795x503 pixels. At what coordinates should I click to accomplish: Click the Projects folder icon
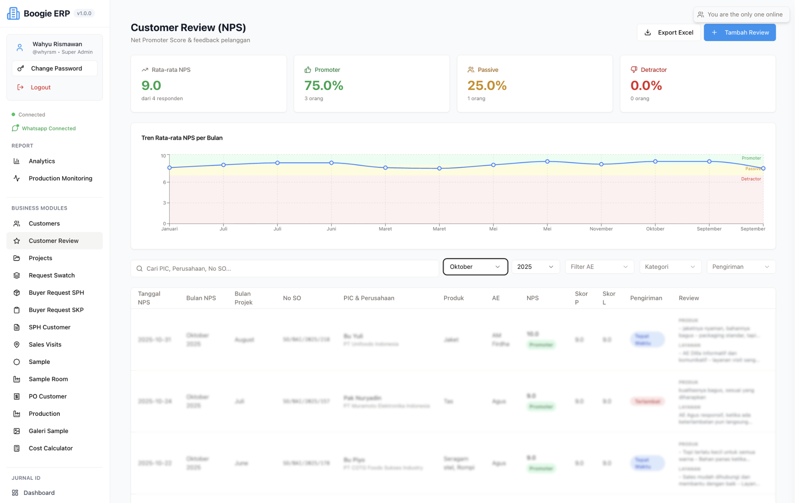pos(17,258)
